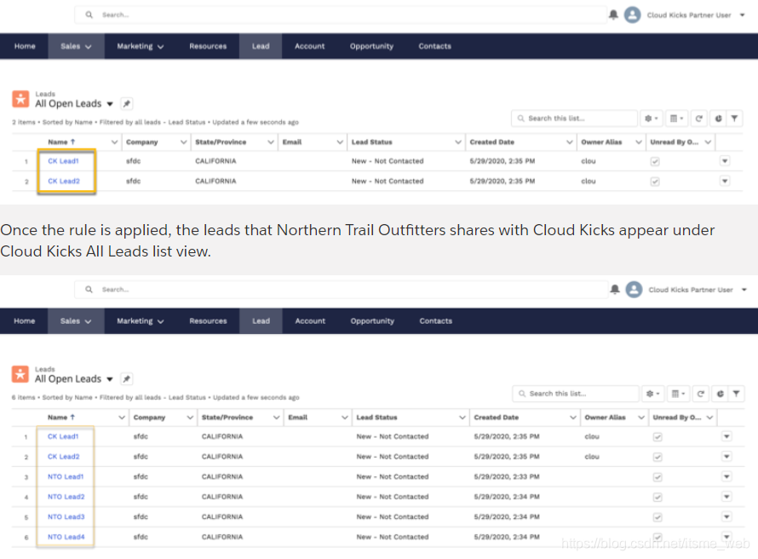Refresh the upper leads list
Screen dimensions: 758x559
[699, 118]
